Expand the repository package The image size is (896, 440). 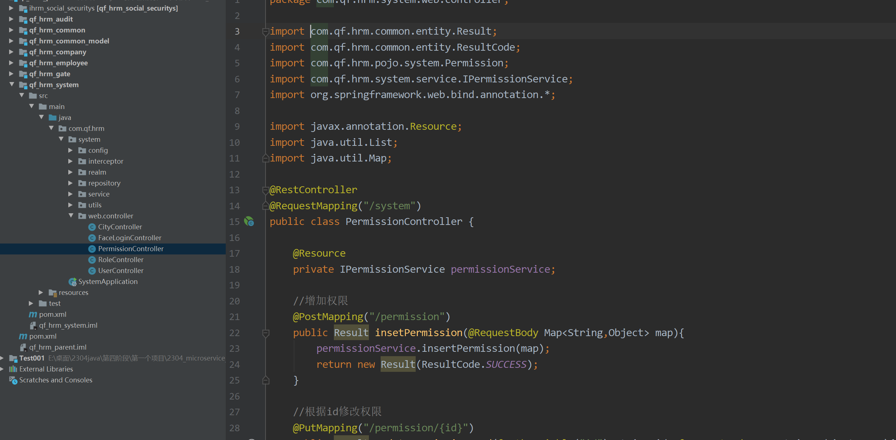point(70,183)
